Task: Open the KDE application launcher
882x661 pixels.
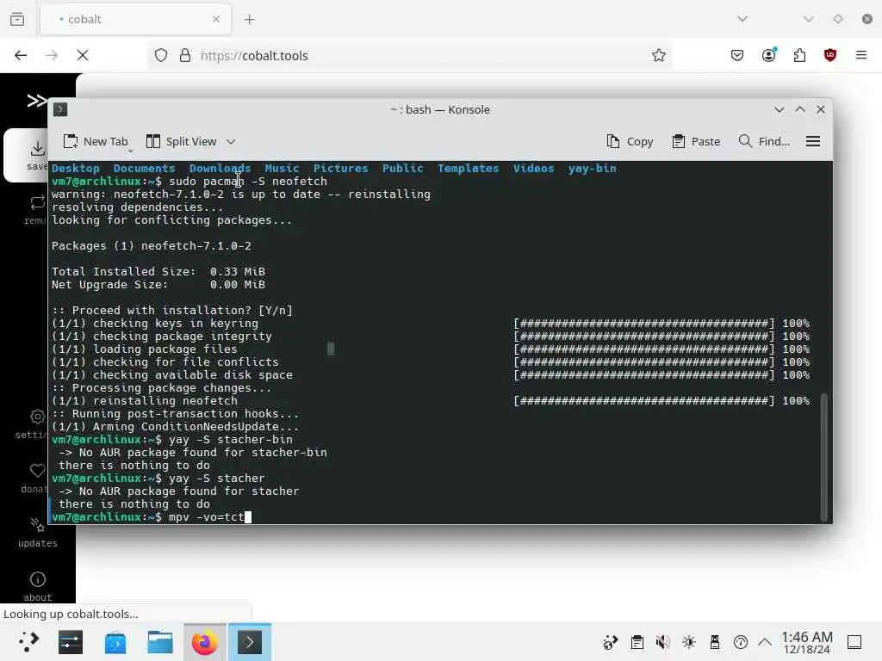Action: coord(28,642)
